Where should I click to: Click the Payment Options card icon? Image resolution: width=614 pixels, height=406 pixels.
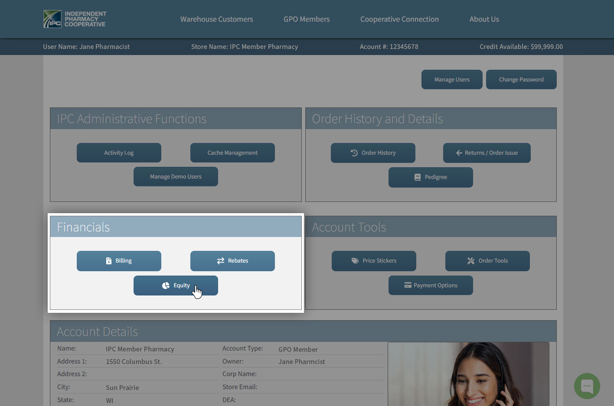point(408,285)
